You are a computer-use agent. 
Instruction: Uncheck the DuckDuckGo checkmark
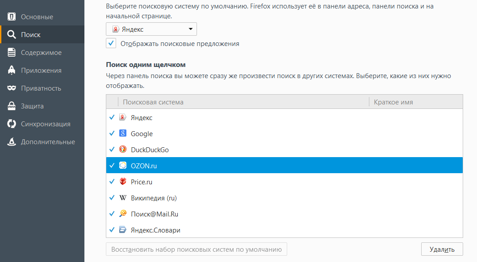[112, 150]
